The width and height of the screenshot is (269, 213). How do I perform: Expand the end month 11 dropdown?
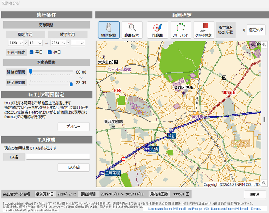(x=78, y=43)
